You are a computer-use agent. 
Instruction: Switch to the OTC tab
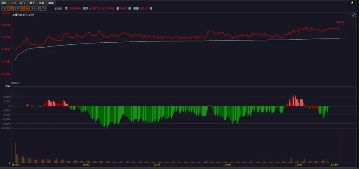point(23,3)
